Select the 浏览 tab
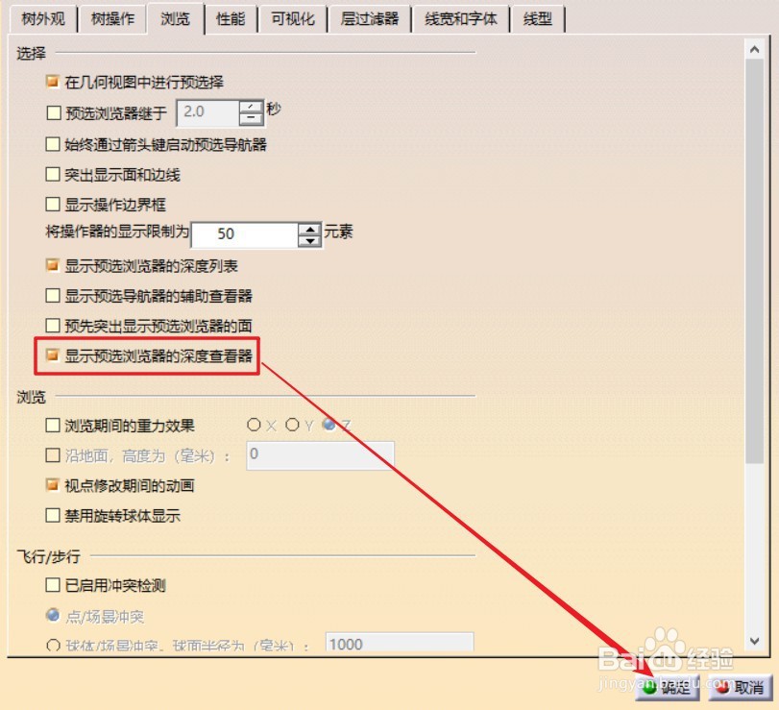Viewport: 779px width, 710px height. point(175,19)
